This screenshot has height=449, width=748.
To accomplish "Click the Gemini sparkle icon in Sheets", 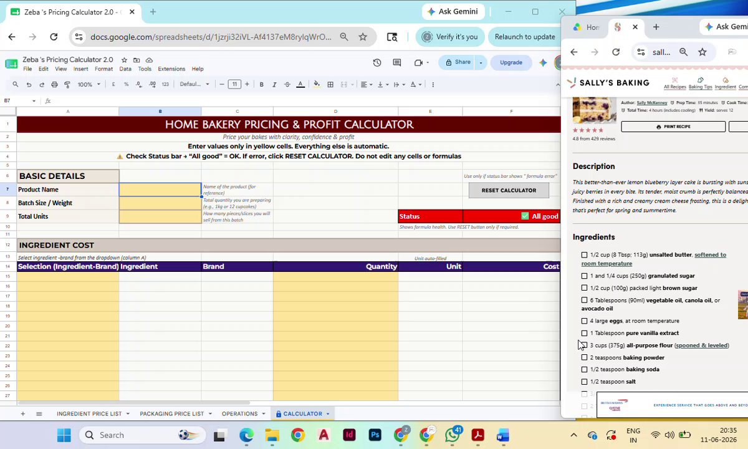I will point(543,62).
